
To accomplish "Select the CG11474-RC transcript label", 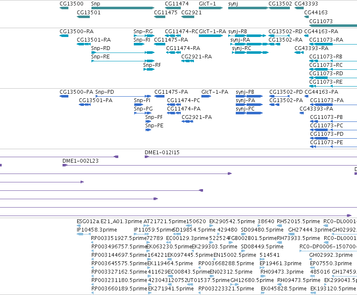I will (x=182, y=32).
